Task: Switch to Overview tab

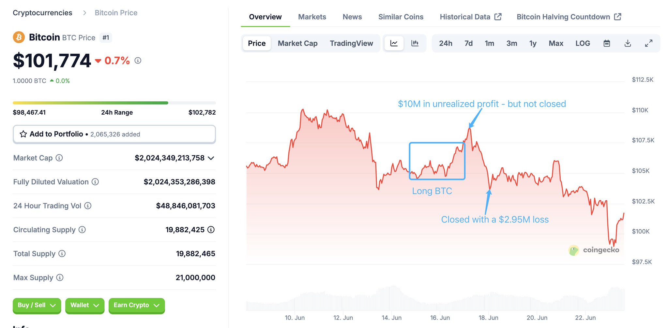Action: [265, 17]
